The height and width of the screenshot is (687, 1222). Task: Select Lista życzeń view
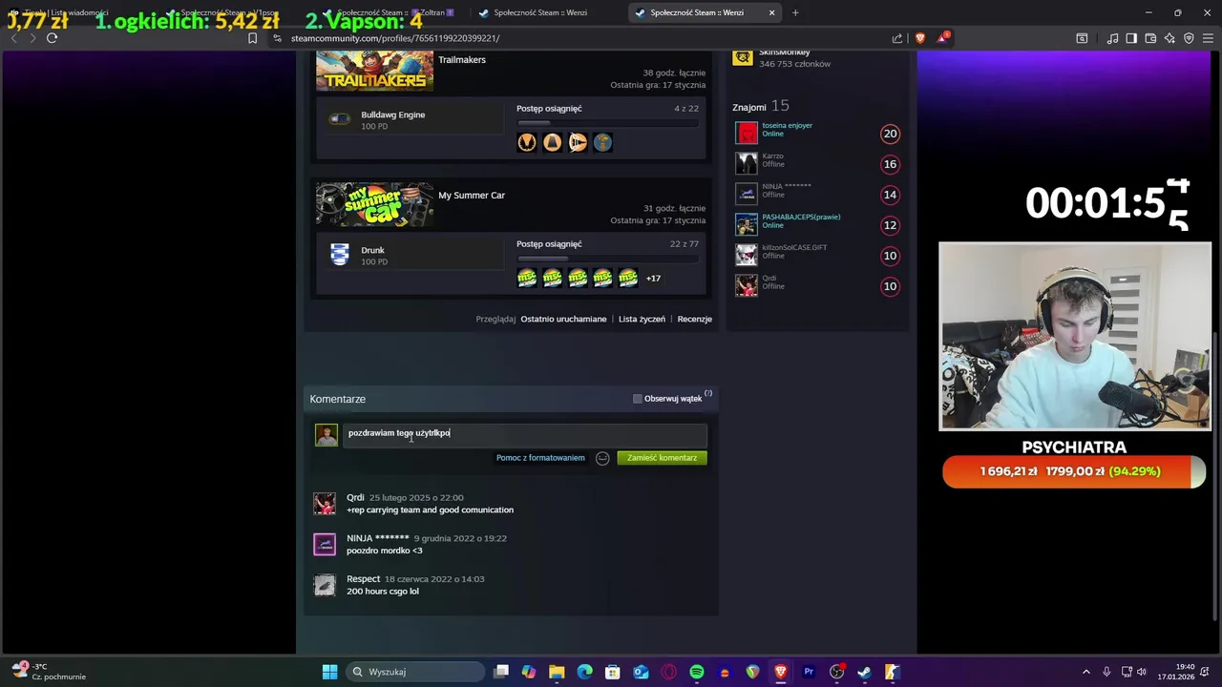(642, 319)
